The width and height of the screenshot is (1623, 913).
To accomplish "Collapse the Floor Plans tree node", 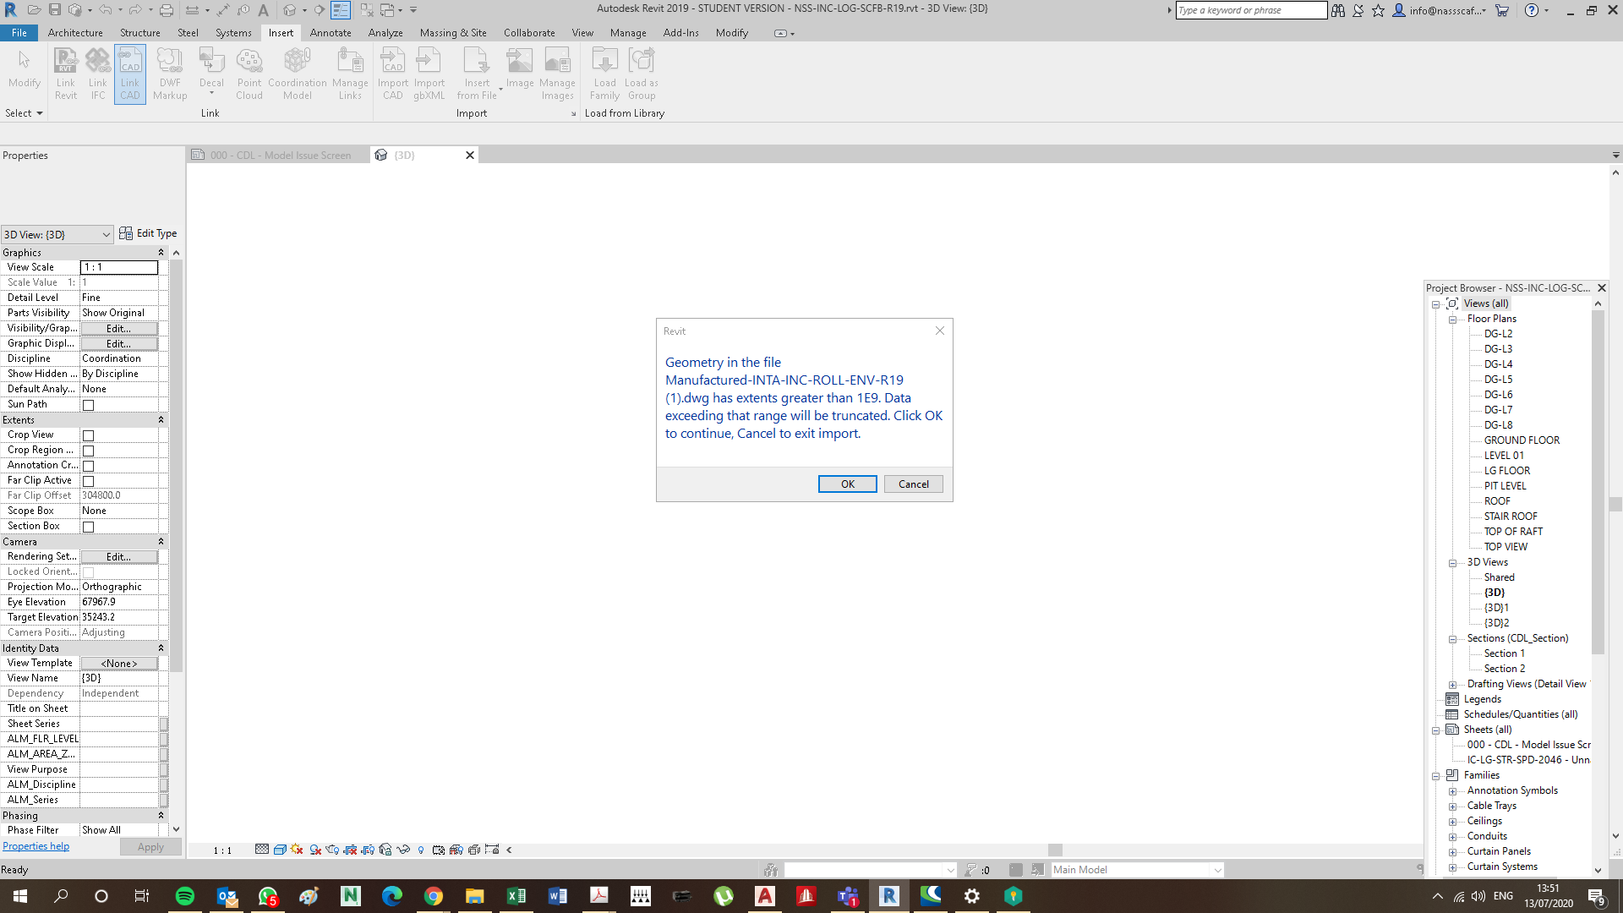I will pos(1453,319).
